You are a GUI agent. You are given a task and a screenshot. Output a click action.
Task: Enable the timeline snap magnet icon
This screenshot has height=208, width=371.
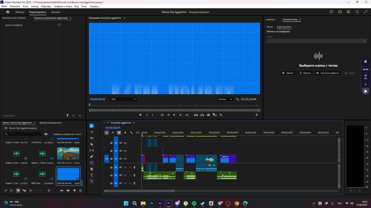pyautogui.click(x=113, y=133)
